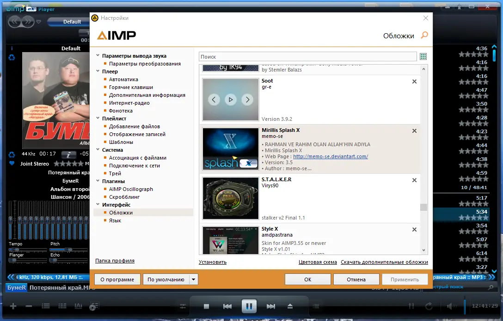The width and height of the screenshot is (503, 321).
Task: Stop playback in the player window
Action: (206, 306)
